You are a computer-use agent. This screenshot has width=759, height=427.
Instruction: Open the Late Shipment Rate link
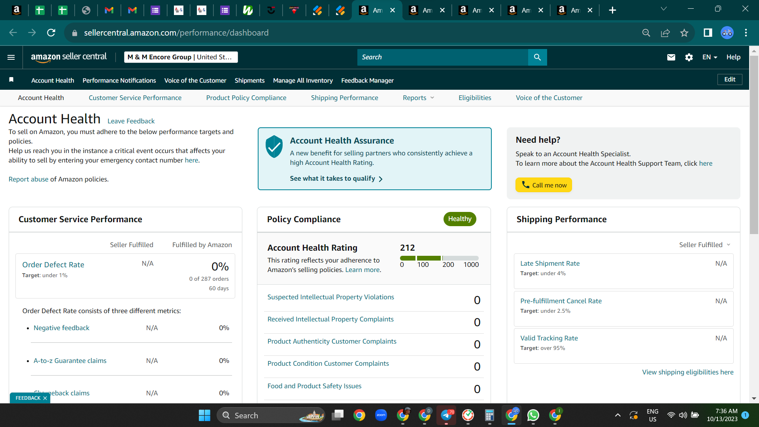(x=550, y=263)
